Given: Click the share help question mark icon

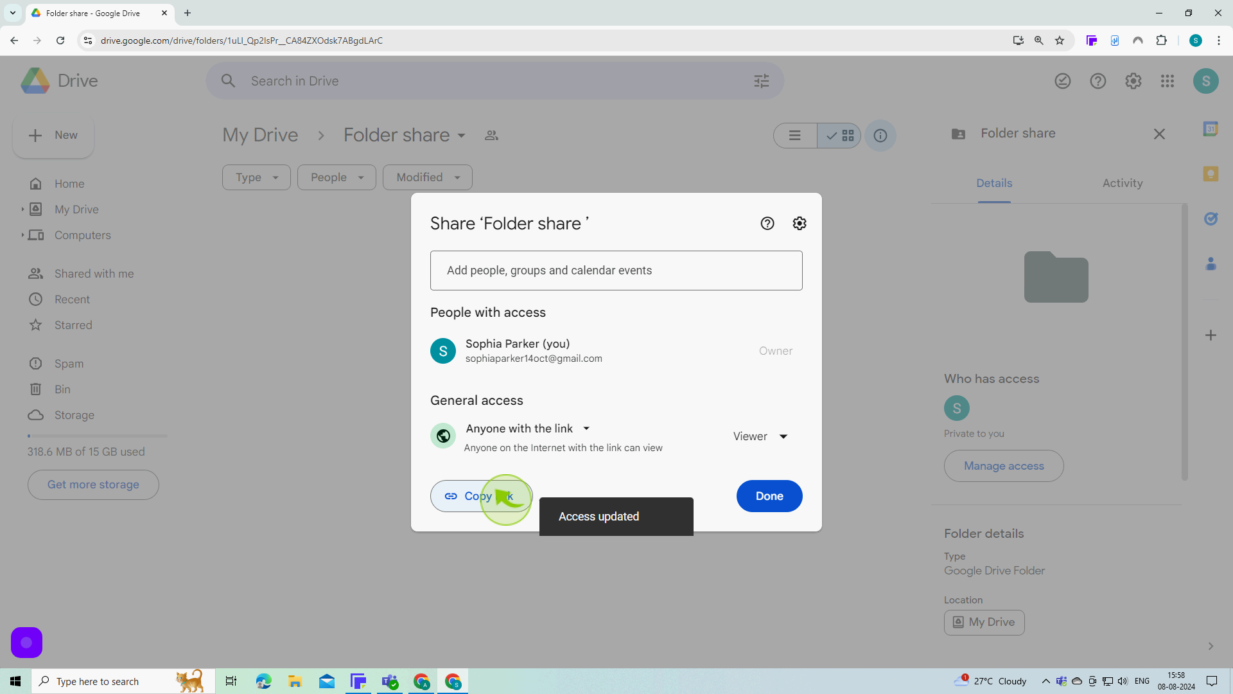Looking at the screenshot, I should pos(768,223).
